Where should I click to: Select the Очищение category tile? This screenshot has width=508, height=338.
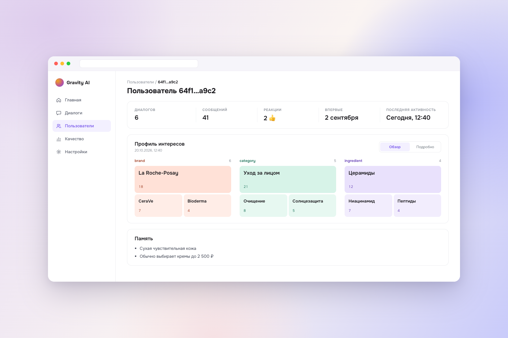[263, 206]
